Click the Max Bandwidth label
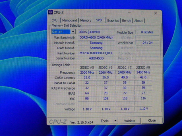 [x=64, y=38]
